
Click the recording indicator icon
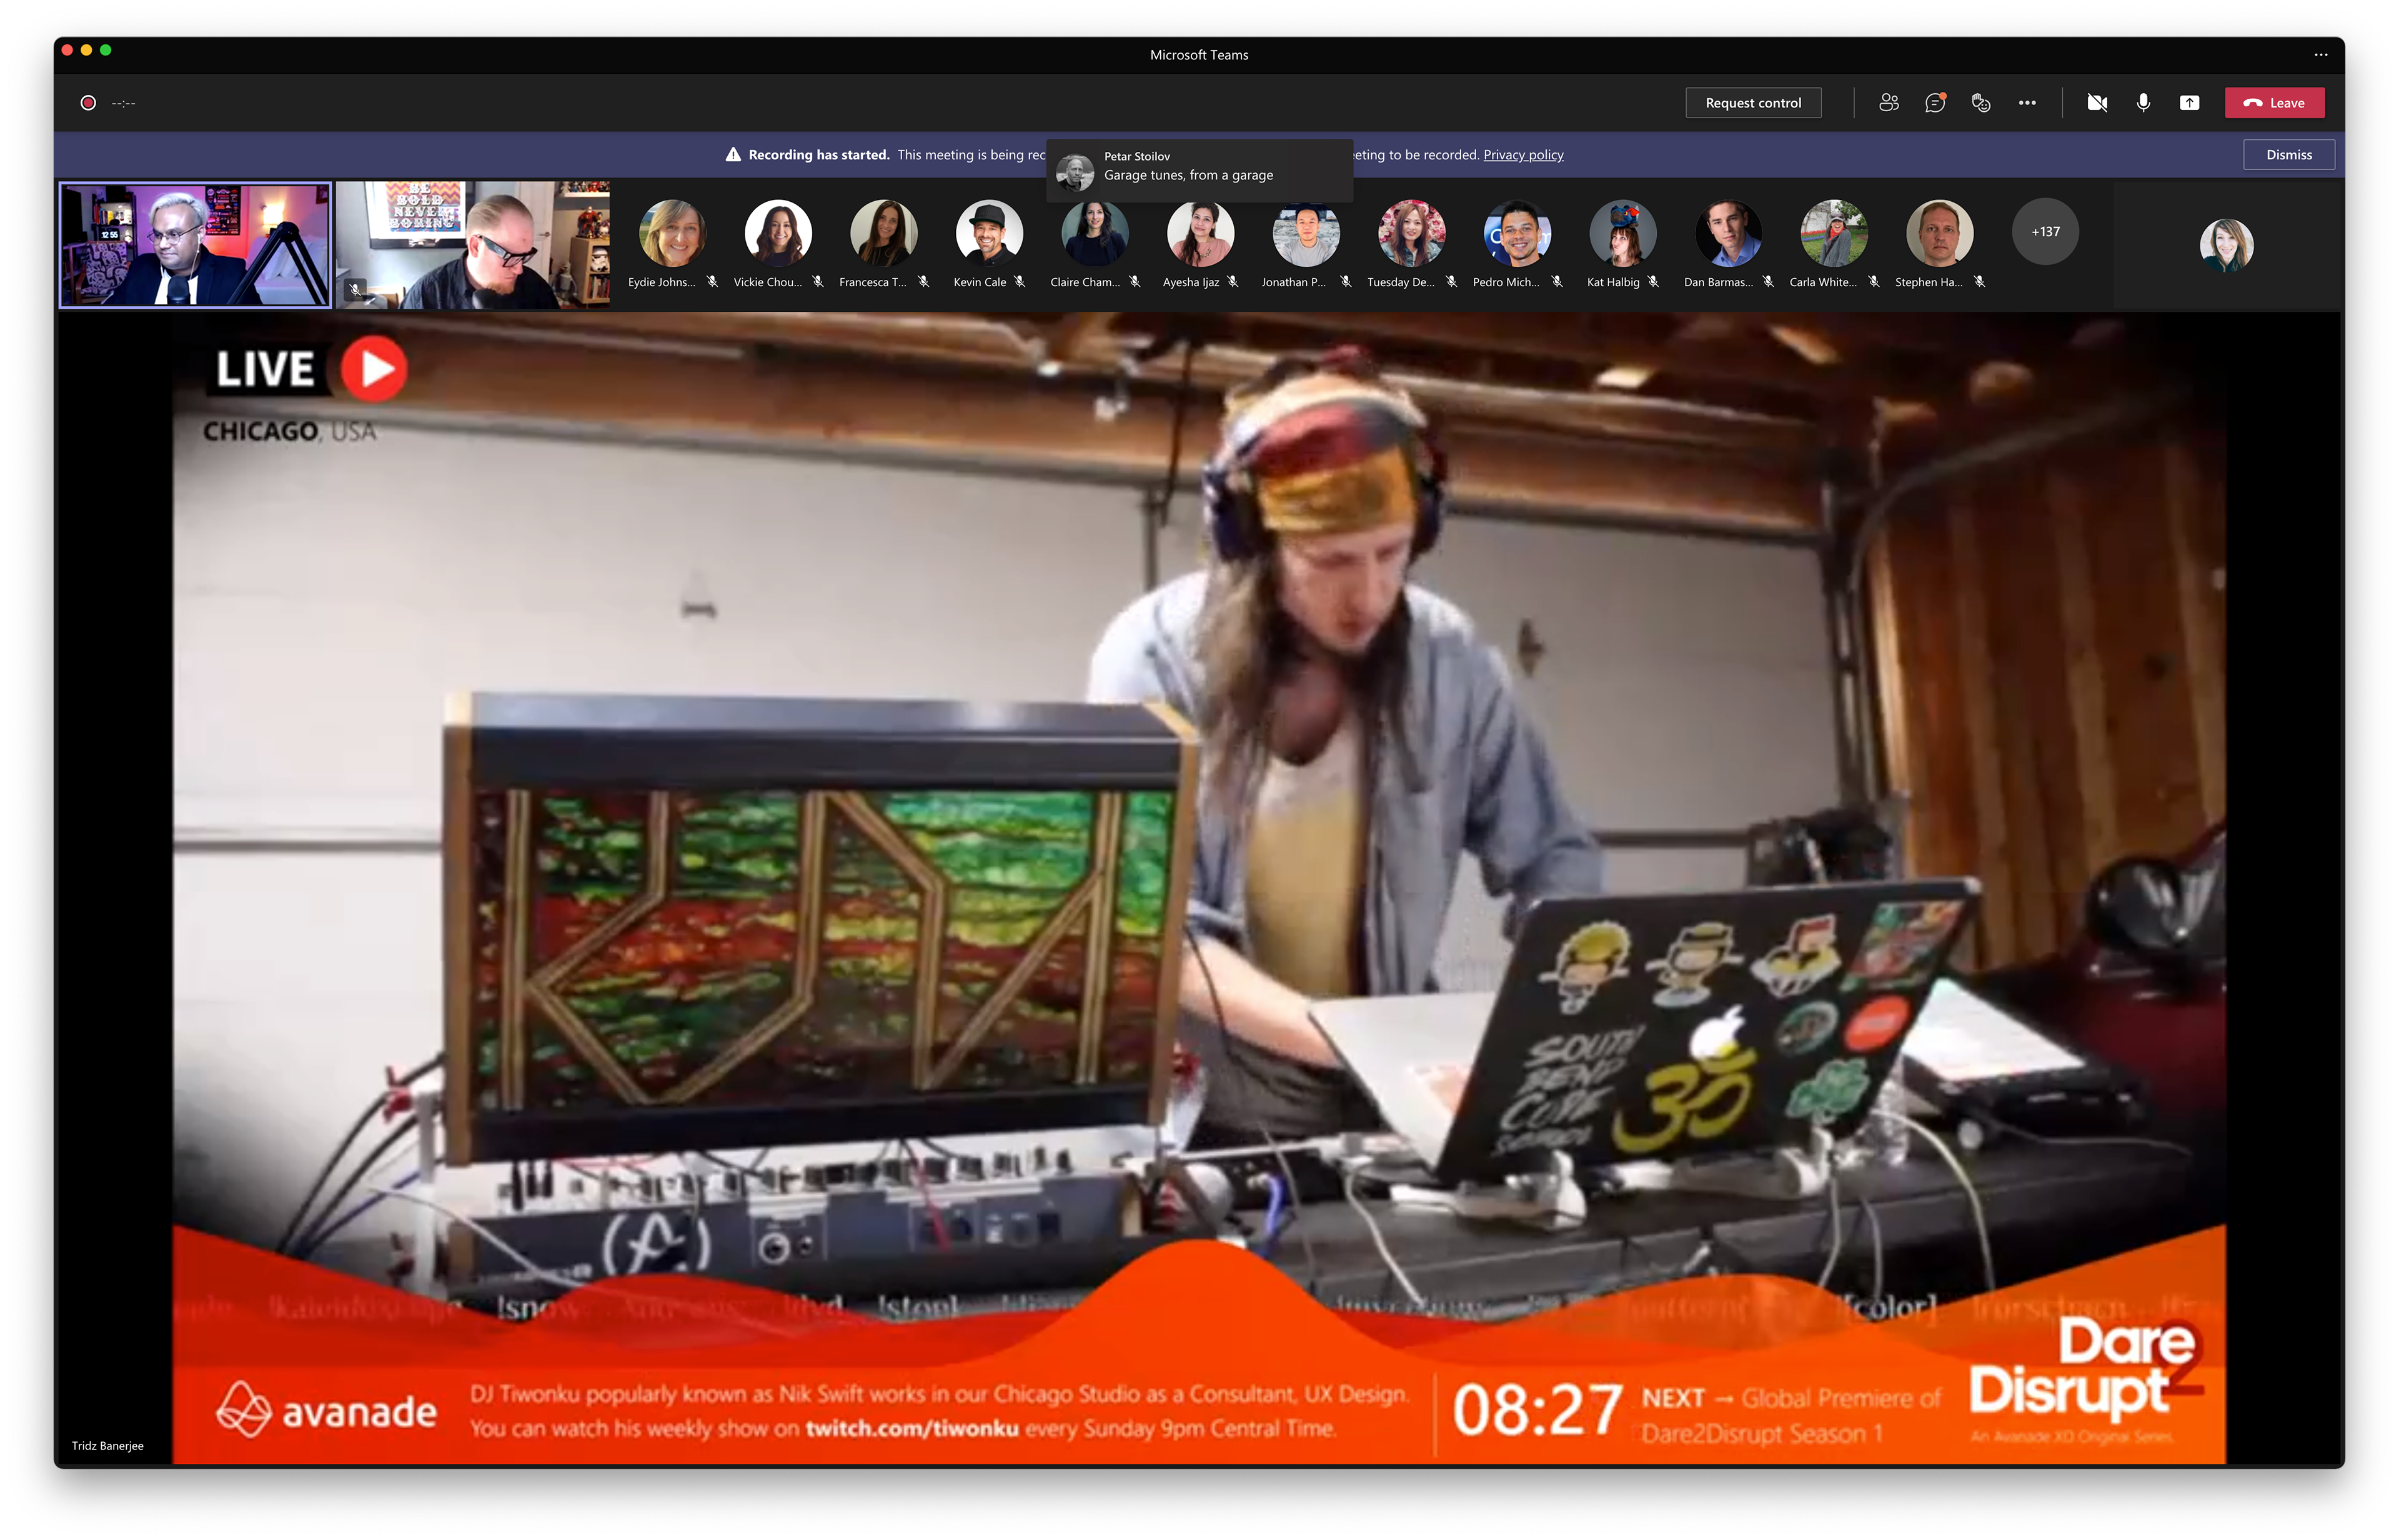[x=88, y=103]
